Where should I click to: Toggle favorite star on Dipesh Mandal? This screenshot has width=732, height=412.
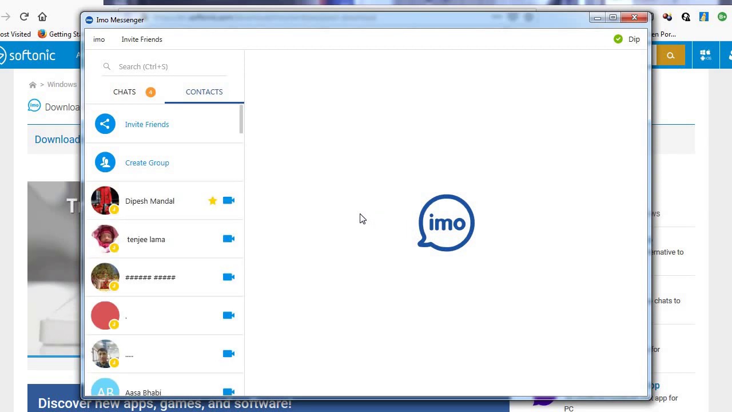click(x=213, y=200)
